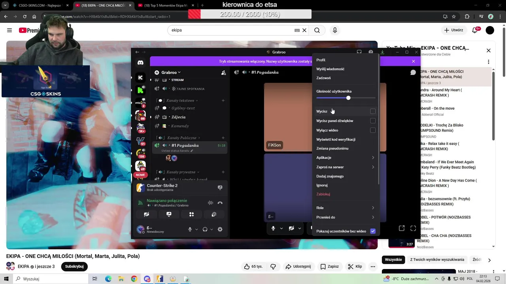Enter fullscreen call view icon
506x284 pixels.
[x=413, y=228]
